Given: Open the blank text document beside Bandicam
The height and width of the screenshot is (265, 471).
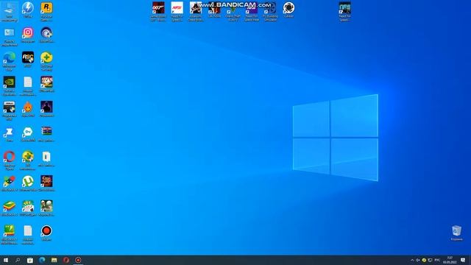Looking at the screenshot, I should 28,235.
